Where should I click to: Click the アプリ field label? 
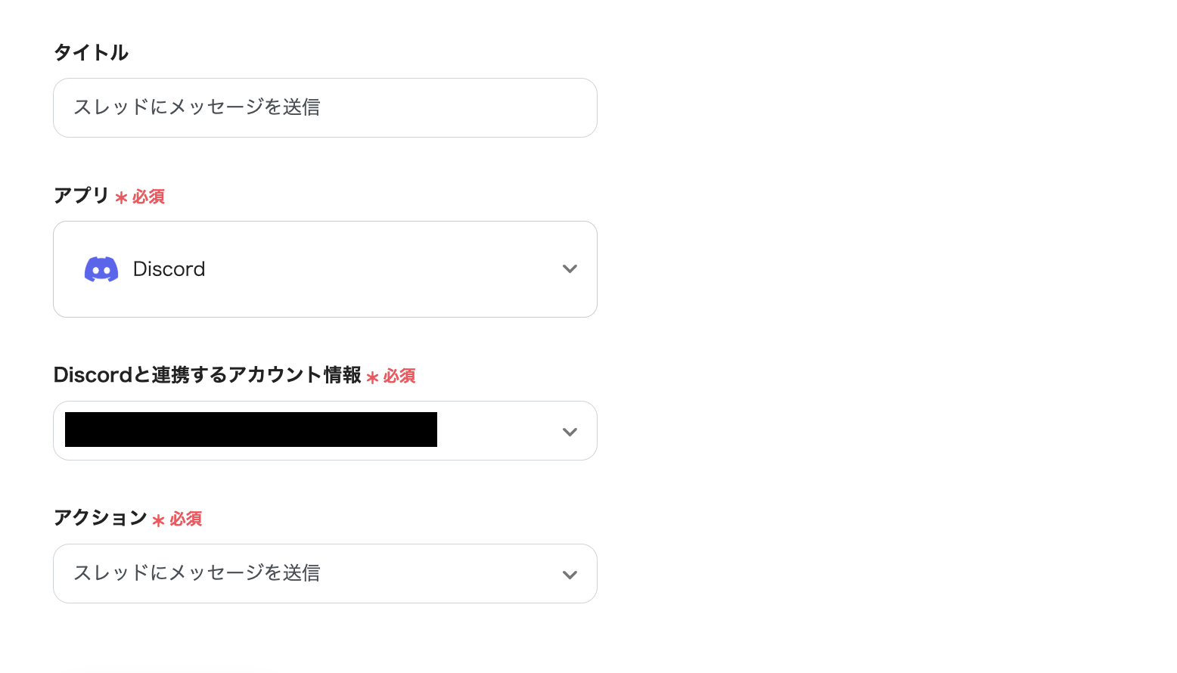(82, 195)
